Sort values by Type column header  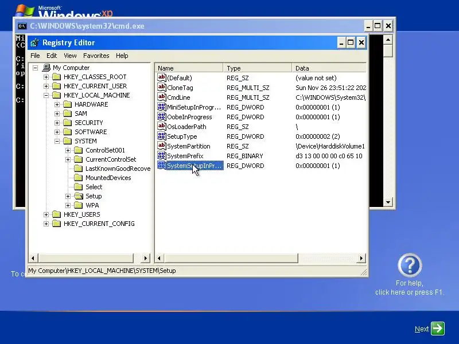pyautogui.click(x=257, y=68)
